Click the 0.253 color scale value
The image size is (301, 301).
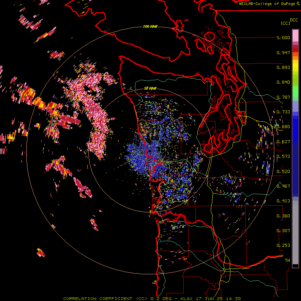coord(283,245)
